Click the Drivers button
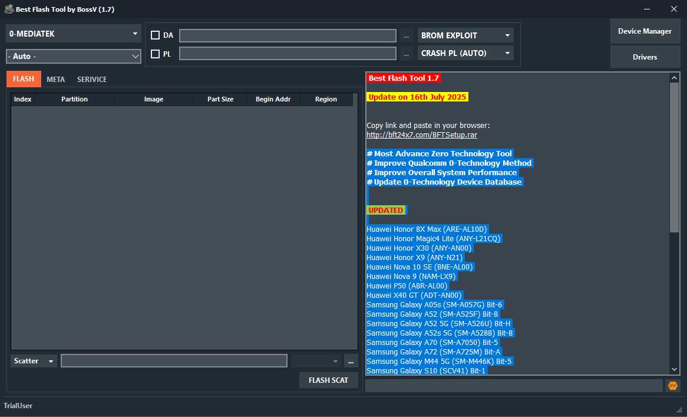The width and height of the screenshot is (687, 417). point(645,57)
